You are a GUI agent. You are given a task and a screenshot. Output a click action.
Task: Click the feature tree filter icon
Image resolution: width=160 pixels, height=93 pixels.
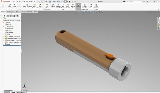pos(4,18)
